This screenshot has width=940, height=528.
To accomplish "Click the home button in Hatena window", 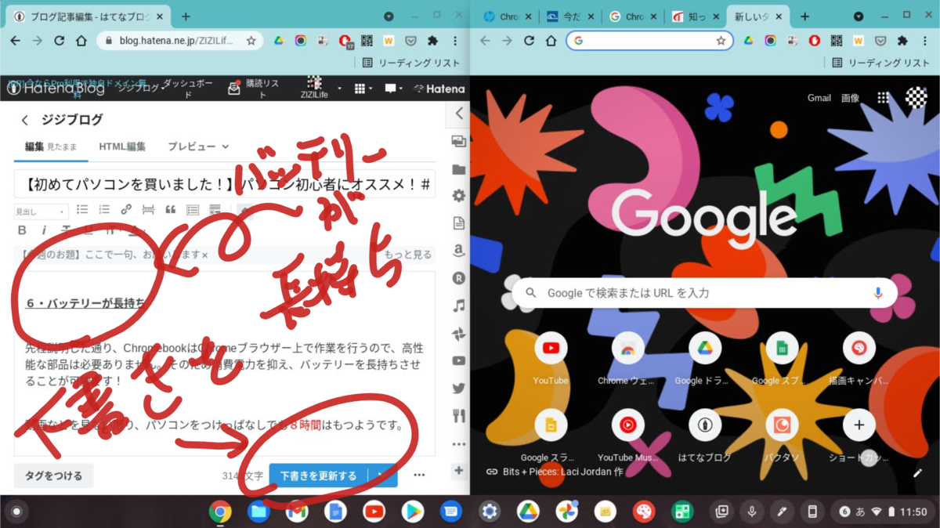I will [x=81, y=41].
